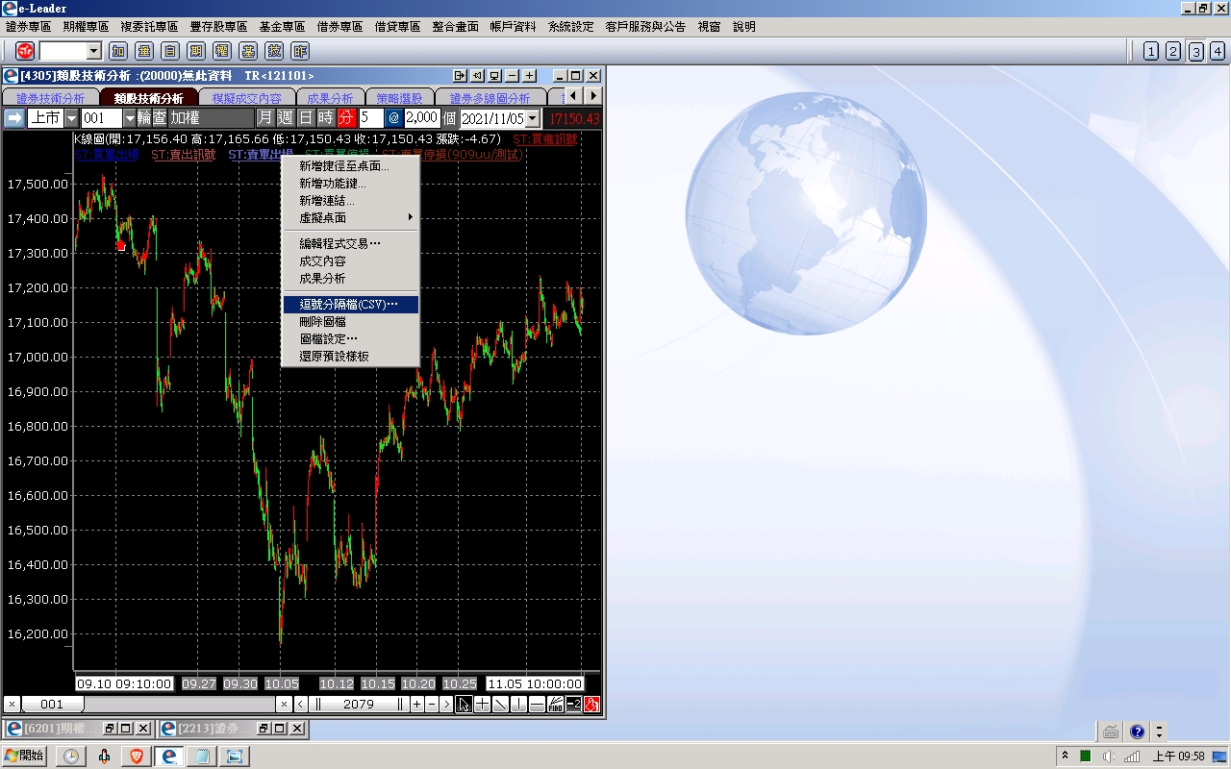
Task: Expand the 虛擬桌面 submenu
Action: click(351, 218)
